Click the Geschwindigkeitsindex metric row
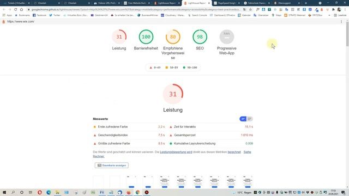Viewport: 349px width, 196px height. [129, 135]
